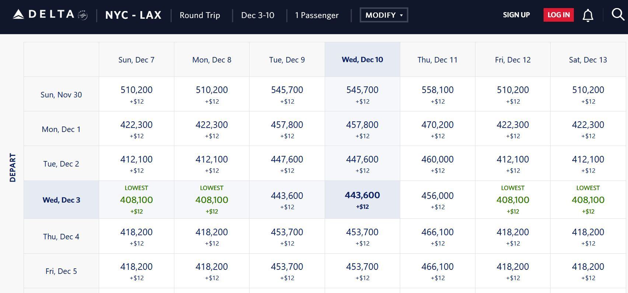Click the LOG IN button

coord(558,15)
